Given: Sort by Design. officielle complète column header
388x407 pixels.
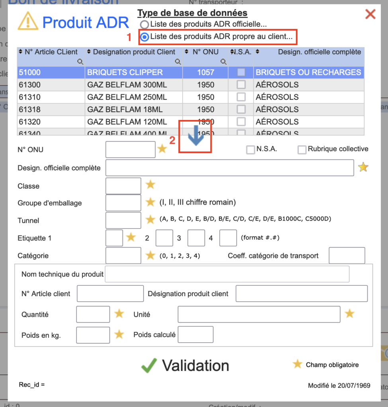Looking at the screenshot, I should (258, 52).
